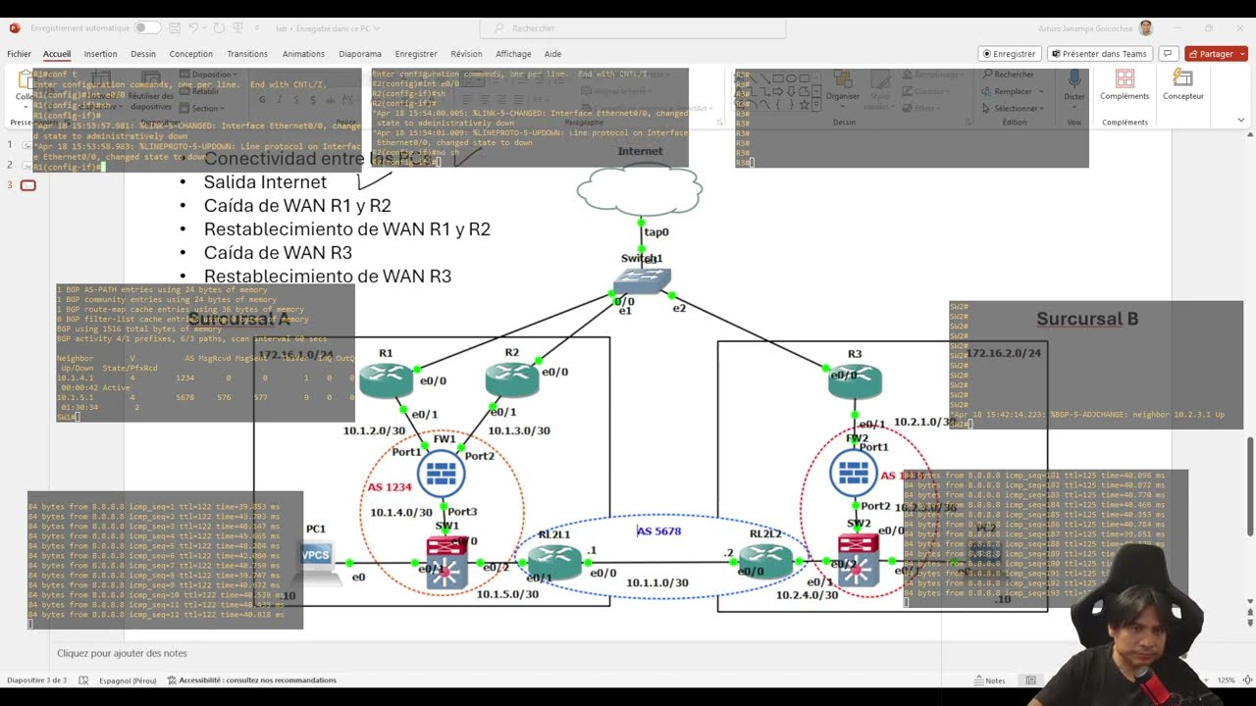Image resolution: width=1256 pixels, height=706 pixels.
Task: Switch to the Affichage tab
Action: (513, 54)
